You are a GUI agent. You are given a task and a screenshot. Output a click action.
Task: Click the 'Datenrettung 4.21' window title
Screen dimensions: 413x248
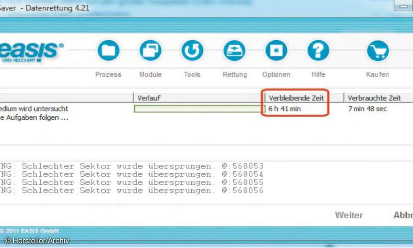pos(57,8)
